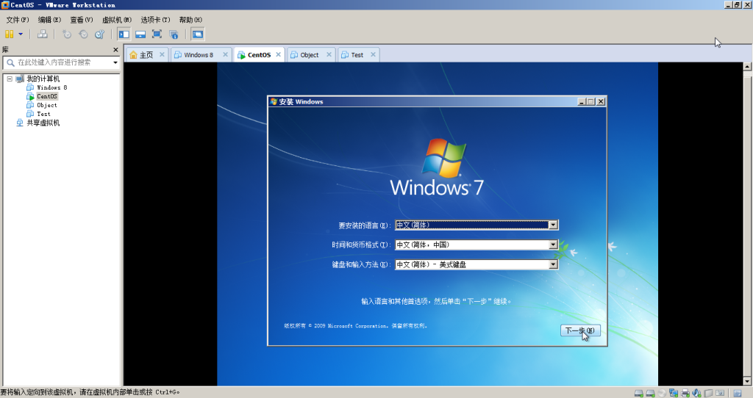The width and height of the screenshot is (753, 398).
Task: Click the network adapter status icon
Action: pyautogui.click(x=674, y=393)
